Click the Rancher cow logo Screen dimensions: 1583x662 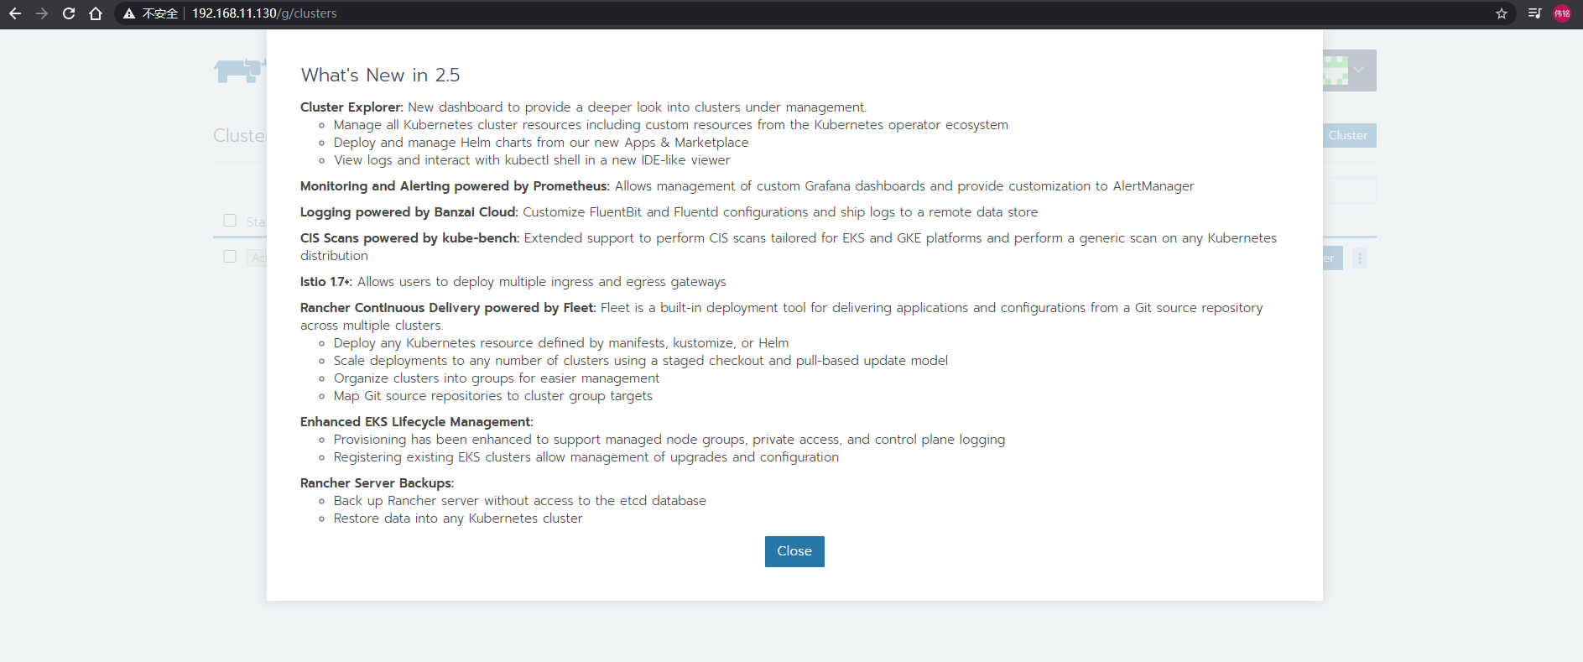[x=238, y=70]
